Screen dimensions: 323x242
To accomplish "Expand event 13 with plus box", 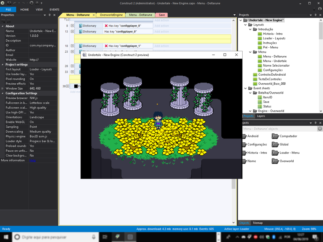I will click(72, 32).
